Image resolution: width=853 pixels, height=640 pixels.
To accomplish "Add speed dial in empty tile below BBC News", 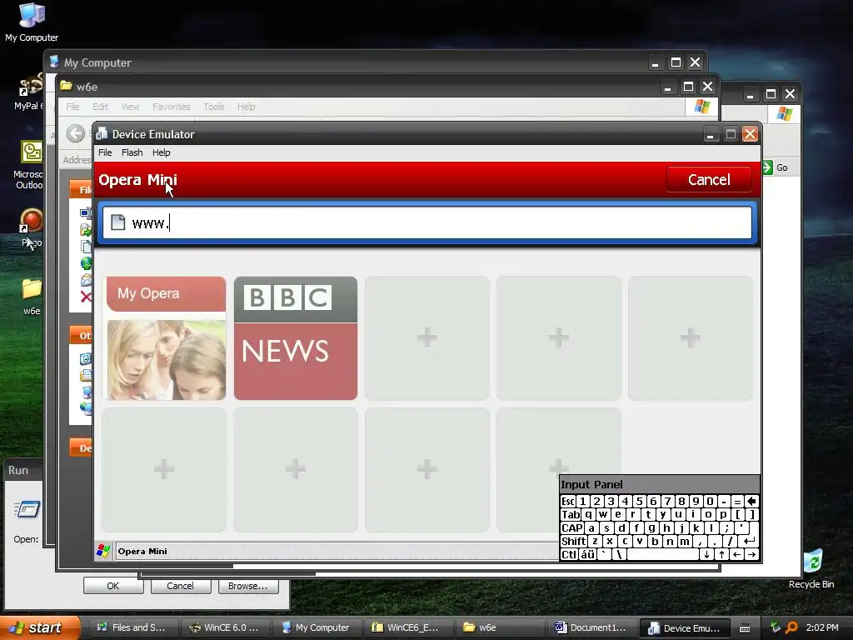I will click(x=296, y=469).
